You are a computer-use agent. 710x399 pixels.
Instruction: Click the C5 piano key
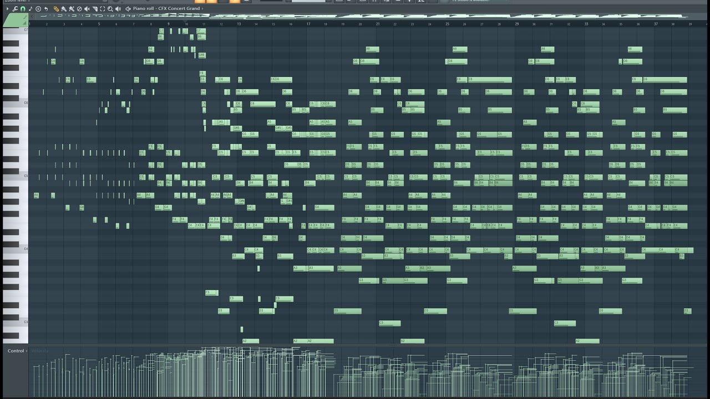pyautogui.click(x=15, y=177)
